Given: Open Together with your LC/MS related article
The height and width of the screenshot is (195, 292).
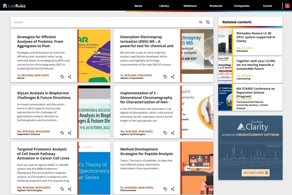Looking at the screenshot, I should point(256,65).
